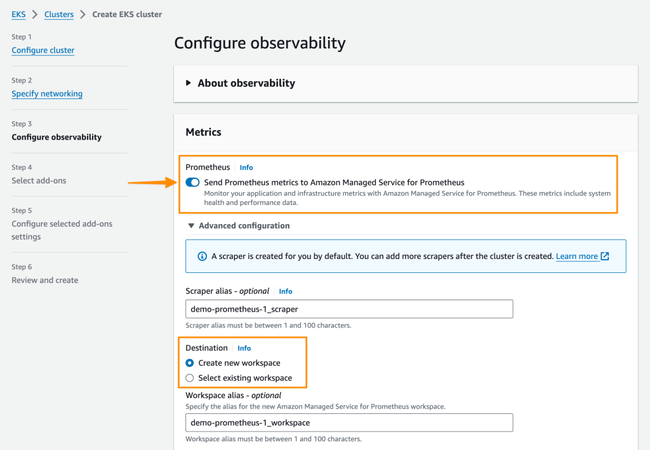Open Info link next to Prometheus
The image size is (650, 450).
coord(246,168)
